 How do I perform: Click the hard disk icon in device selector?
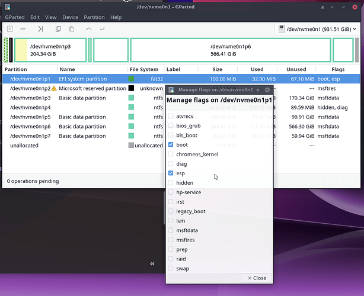[x=282, y=29]
